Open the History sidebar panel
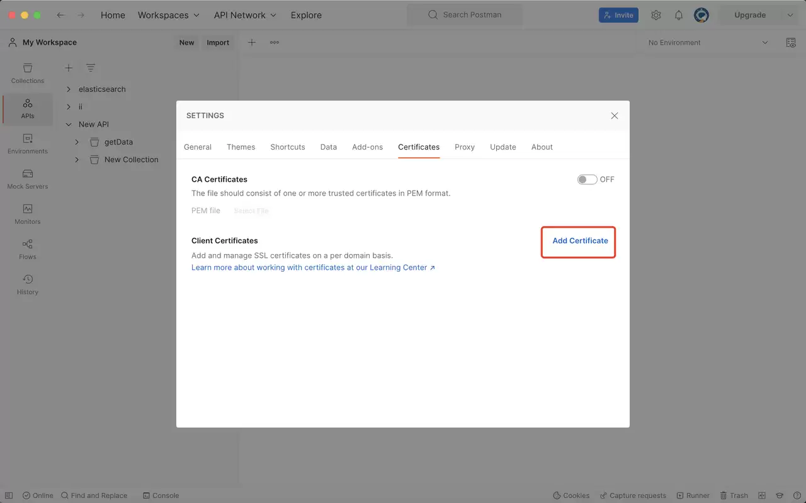 click(28, 285)
